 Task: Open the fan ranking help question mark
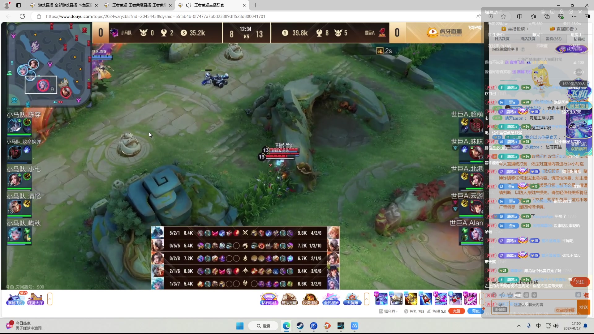[523, 49]
